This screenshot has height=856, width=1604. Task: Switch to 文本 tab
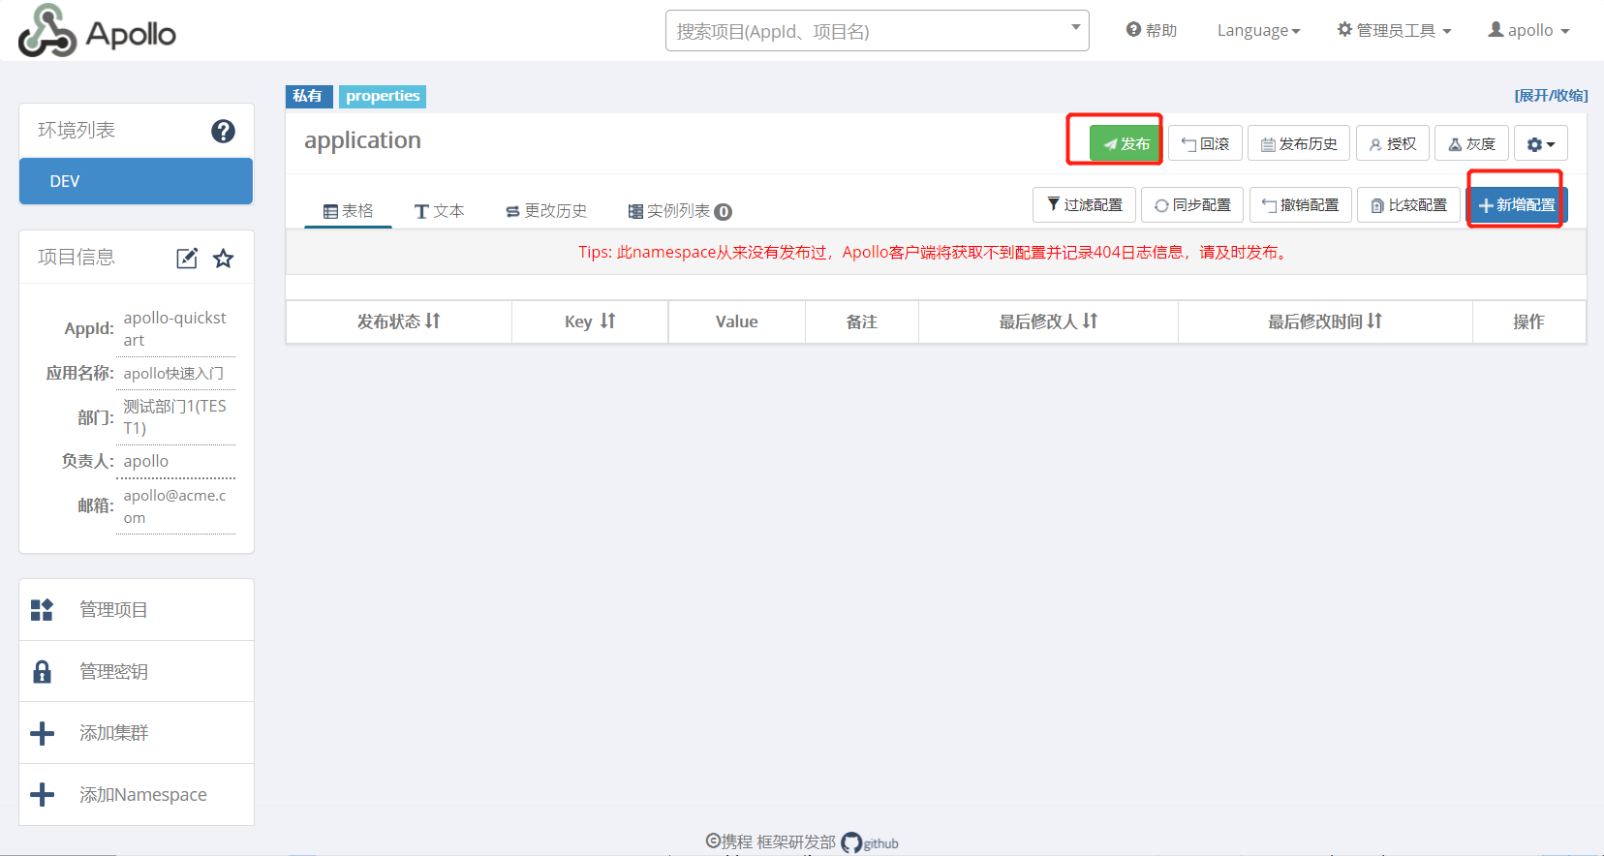[x=439, y=211]
